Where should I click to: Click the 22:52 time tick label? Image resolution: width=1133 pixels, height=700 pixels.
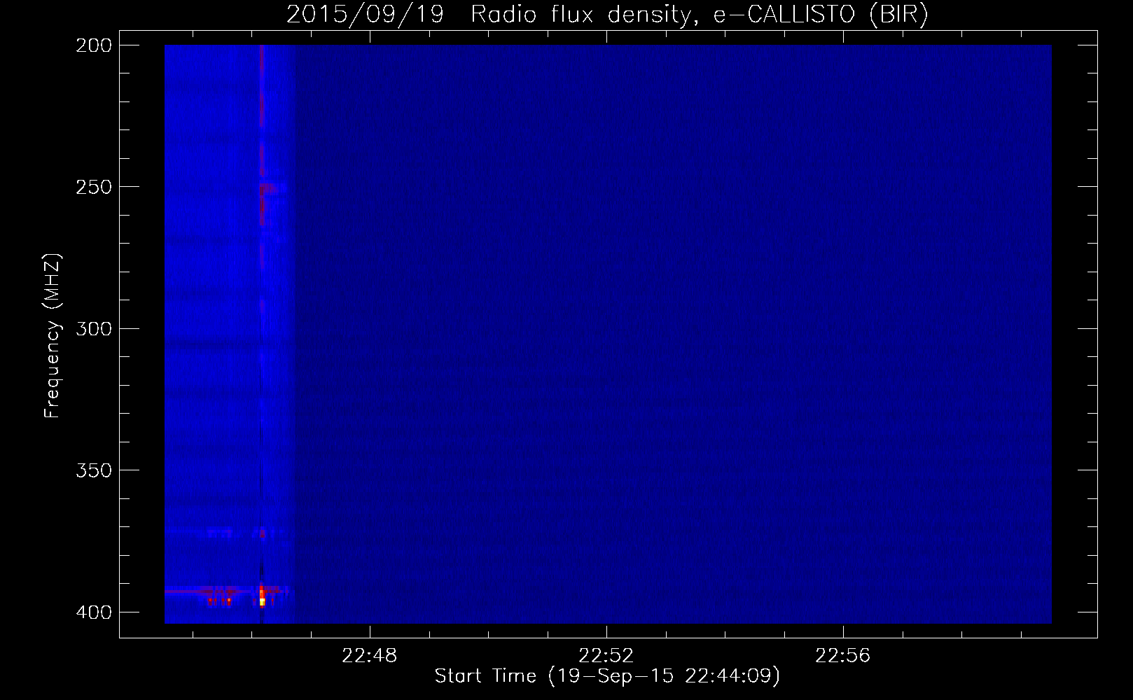click(606, 656)
